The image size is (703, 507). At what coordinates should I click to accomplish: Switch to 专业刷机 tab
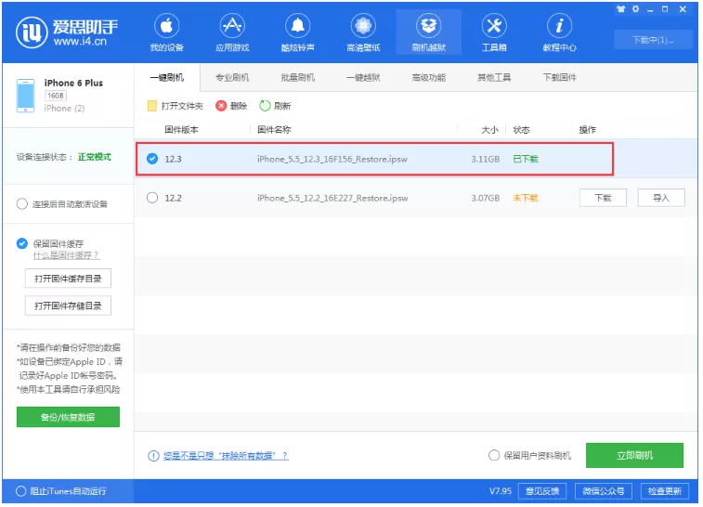click(232, 78)
